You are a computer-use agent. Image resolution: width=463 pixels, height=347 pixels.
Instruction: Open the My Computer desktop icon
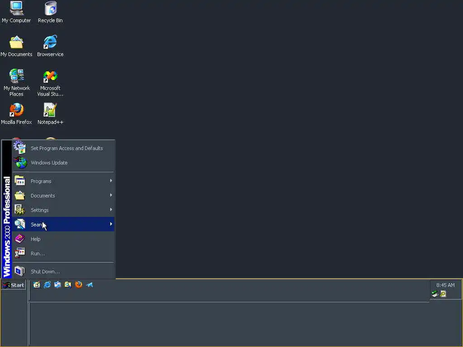[16, 12]
